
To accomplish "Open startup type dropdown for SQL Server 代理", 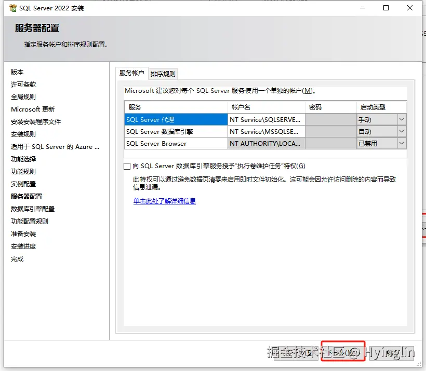I will click(401, 119).
